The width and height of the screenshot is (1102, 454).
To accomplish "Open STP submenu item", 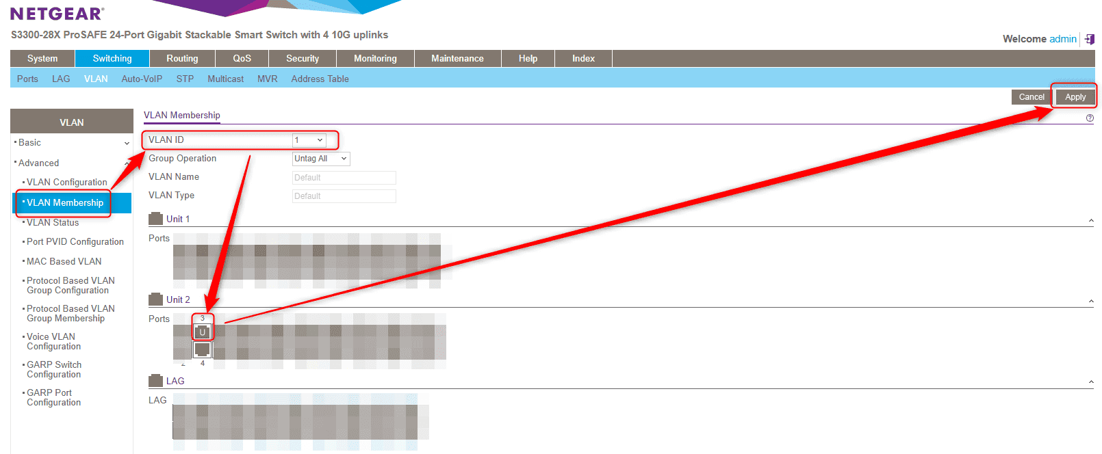I will pyautogui.click(x=185, y=79).
